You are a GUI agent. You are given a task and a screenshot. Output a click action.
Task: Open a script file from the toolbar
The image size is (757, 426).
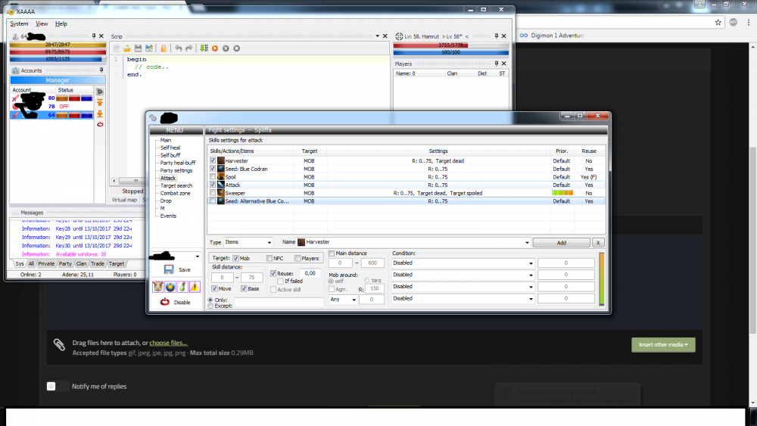coord(128,48)
